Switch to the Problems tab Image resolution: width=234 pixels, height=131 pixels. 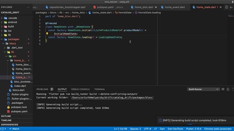point(42,89)
